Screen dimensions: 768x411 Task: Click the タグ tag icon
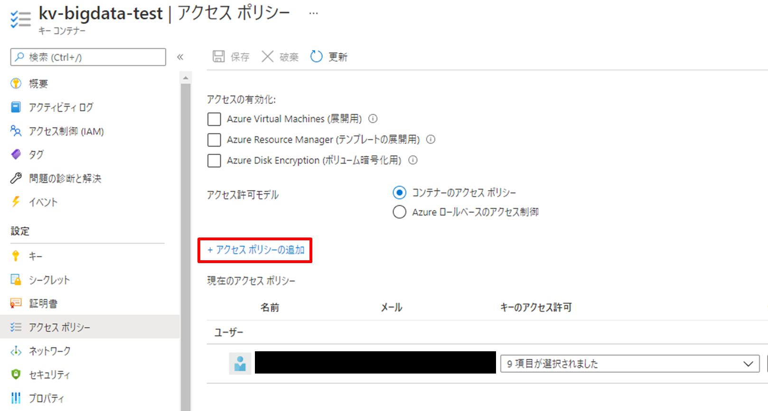16,155
